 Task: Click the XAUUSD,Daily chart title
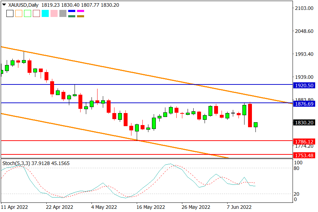pos(23,5)
